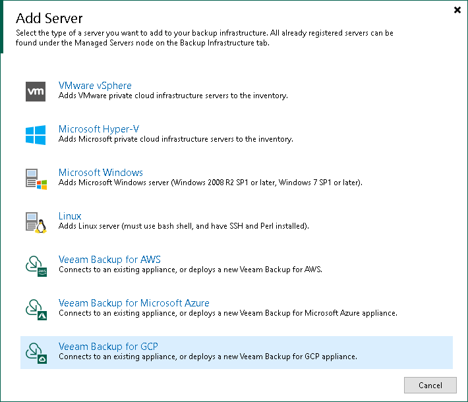
Task: Click the Linux bash shell description text
Action: [x=183, y=226]
